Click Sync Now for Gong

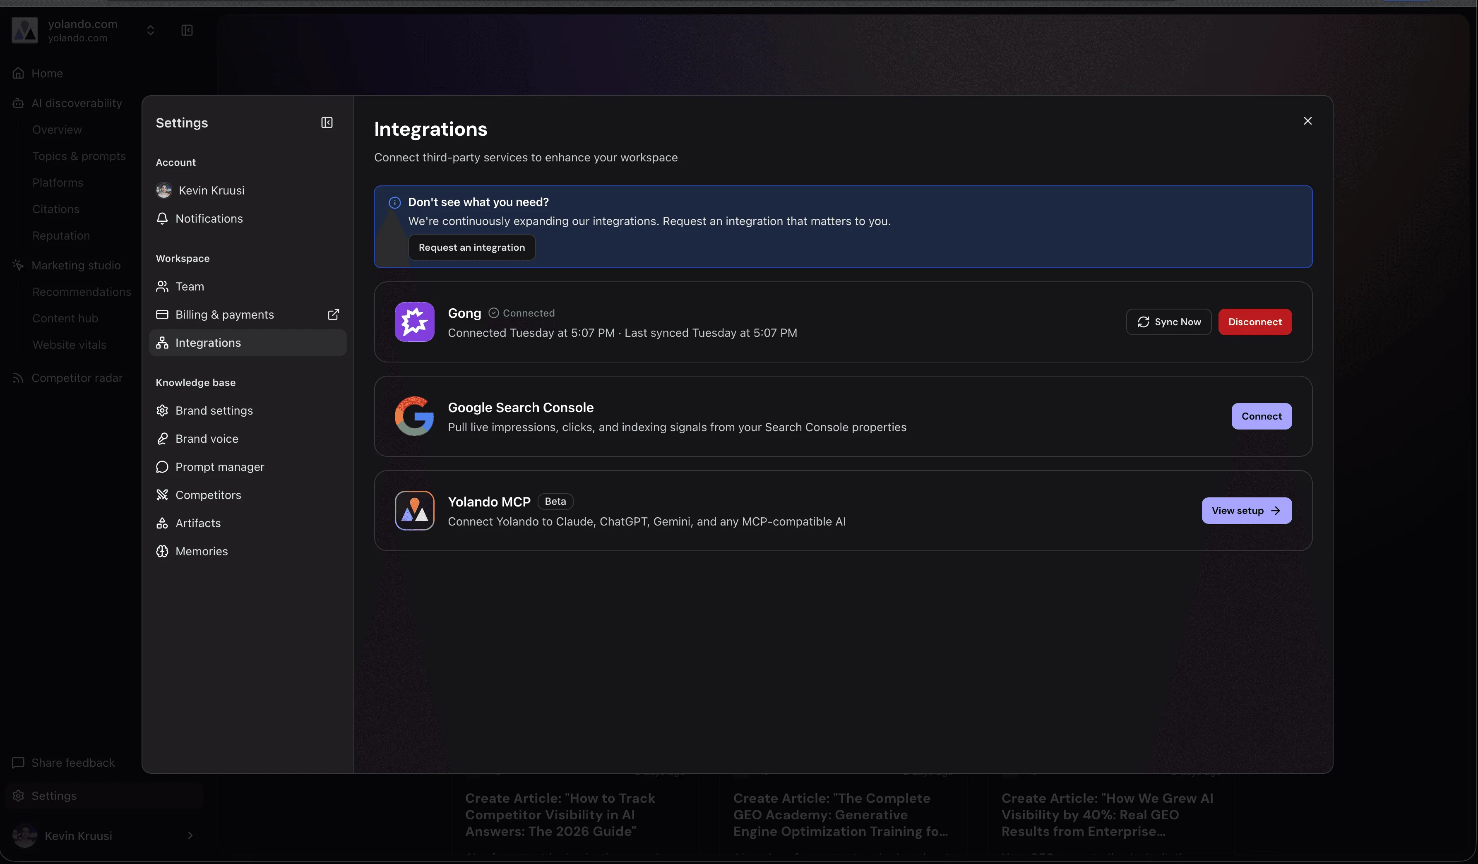tap(1168, 322)
